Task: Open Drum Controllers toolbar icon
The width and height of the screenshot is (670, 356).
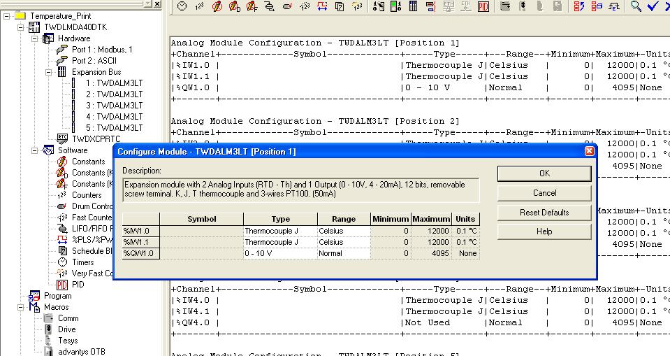Action: pyautogui.click(x=287, y=6)
